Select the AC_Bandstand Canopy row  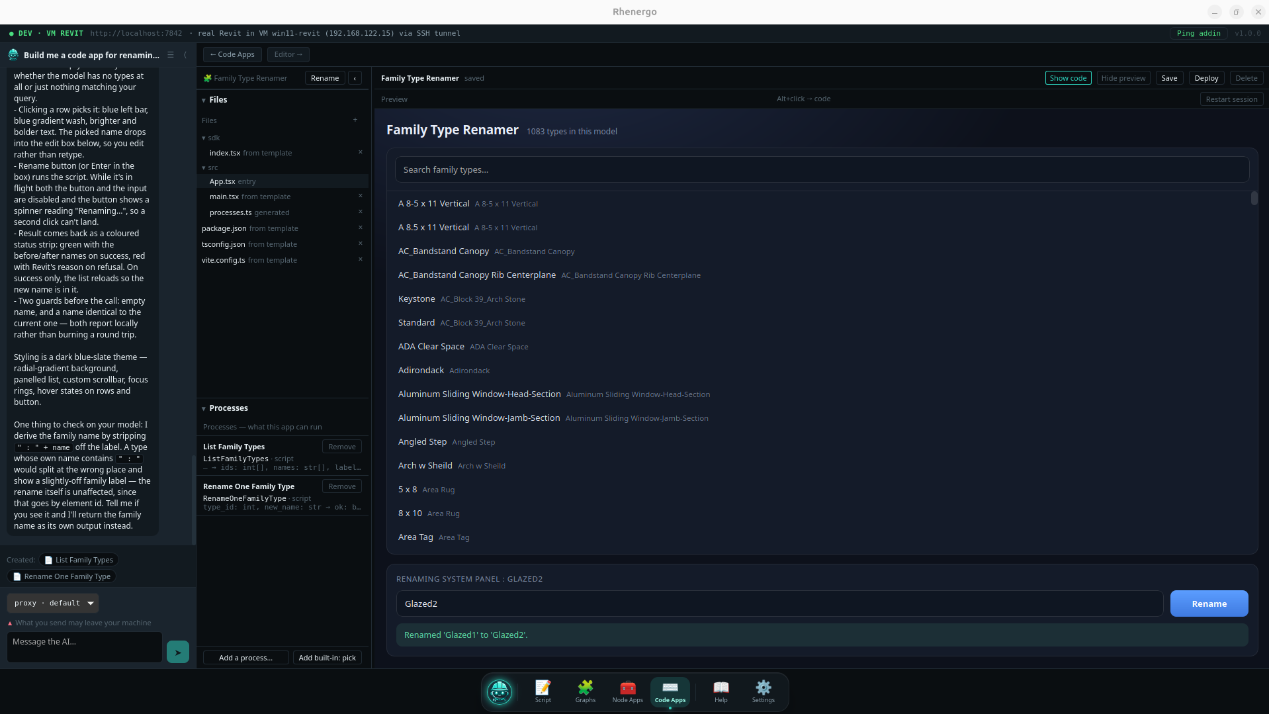click(x=820, y=251)
